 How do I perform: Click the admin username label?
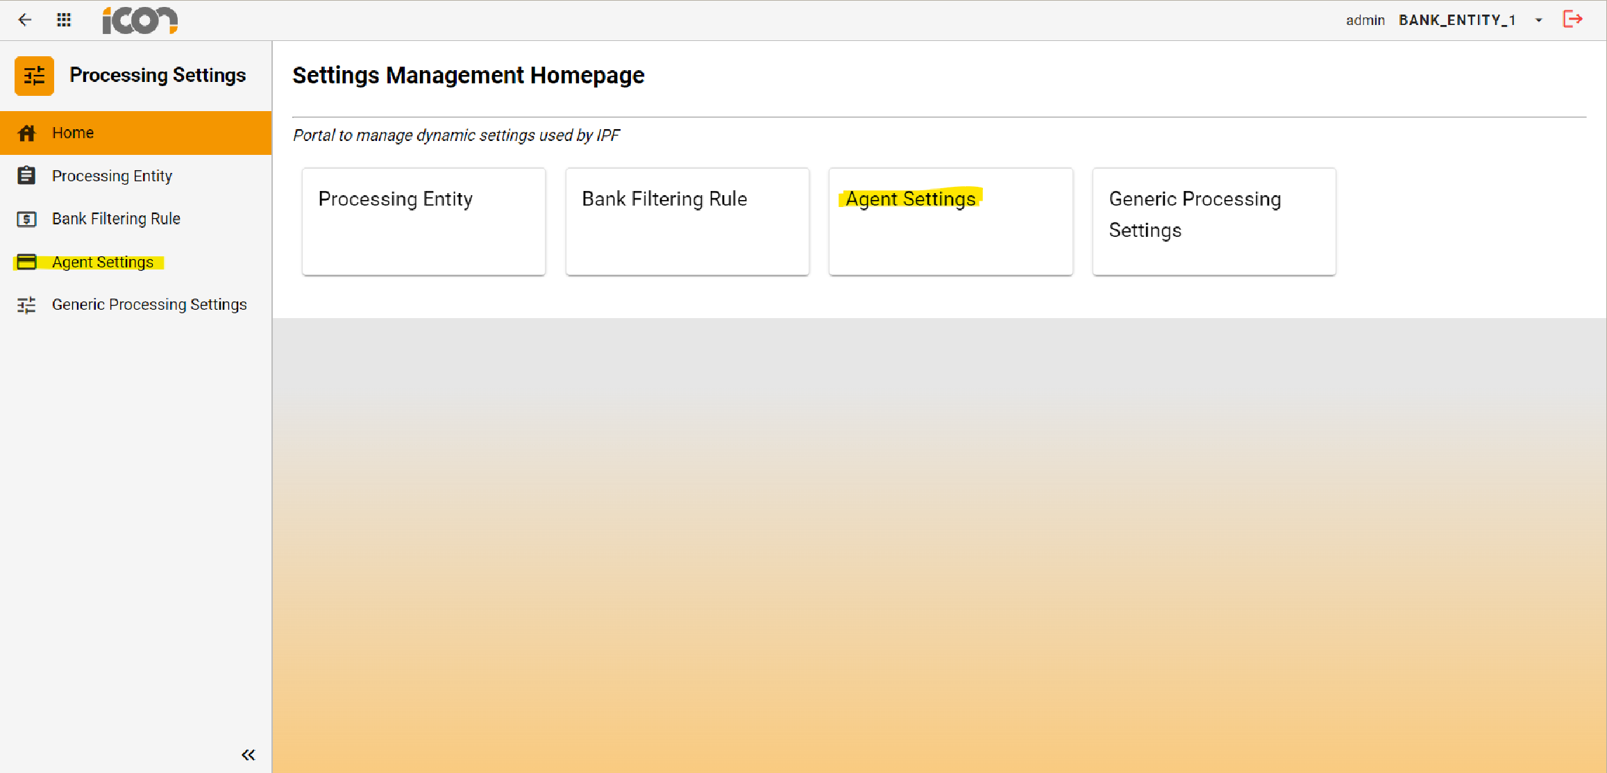pyautogui.click(x=1365, y=20)
